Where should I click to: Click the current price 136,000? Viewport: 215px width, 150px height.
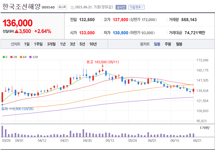(x=17, y=23)
